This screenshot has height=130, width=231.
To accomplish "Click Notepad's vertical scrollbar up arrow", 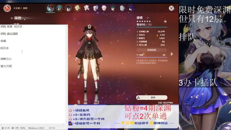I will tap(67, 26).
